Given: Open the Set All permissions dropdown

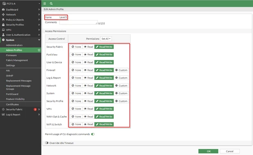Looking at the screenshot, I should click(106, 39).
